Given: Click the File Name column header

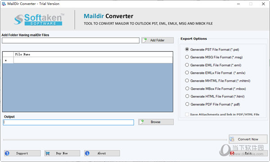Looking at the screenshot, I should pos(93,54).
